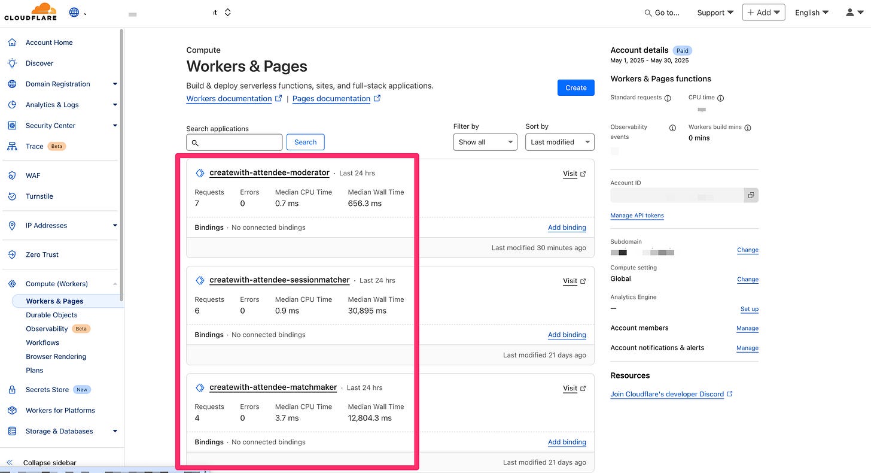Click the worker icon beside createwith-attendee-matchmaker
Viewport: 871px width, 473px height.
click(200, 387)
